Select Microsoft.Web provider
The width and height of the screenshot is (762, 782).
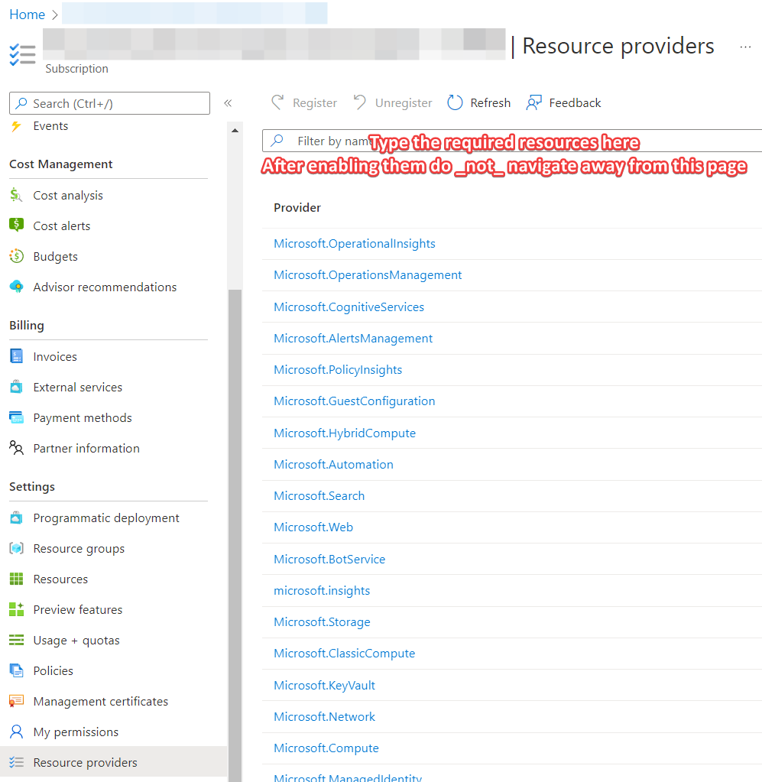[313, 527]
